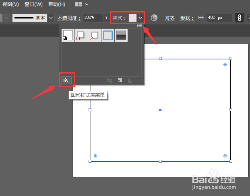
Task: Toggle the constrain width and height link
Action: click(239, 18)
